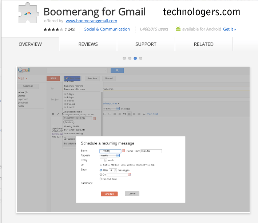This screenshot has height=223, width=258.
Task: Switch to the SUPPORT tab
Action: coord(146,44)
